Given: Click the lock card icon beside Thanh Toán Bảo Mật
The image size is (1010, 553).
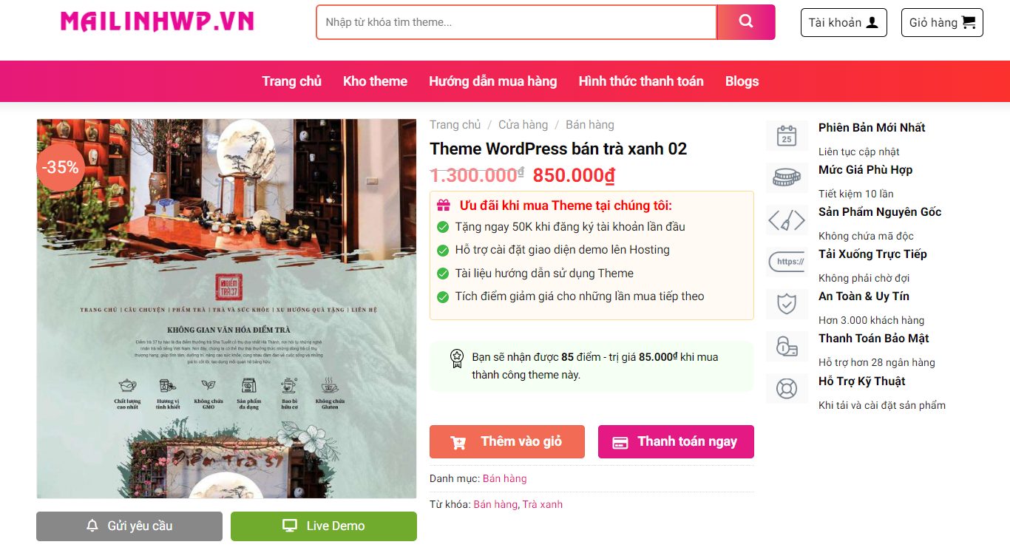Looking at the screenshot, I should (787, 347).
